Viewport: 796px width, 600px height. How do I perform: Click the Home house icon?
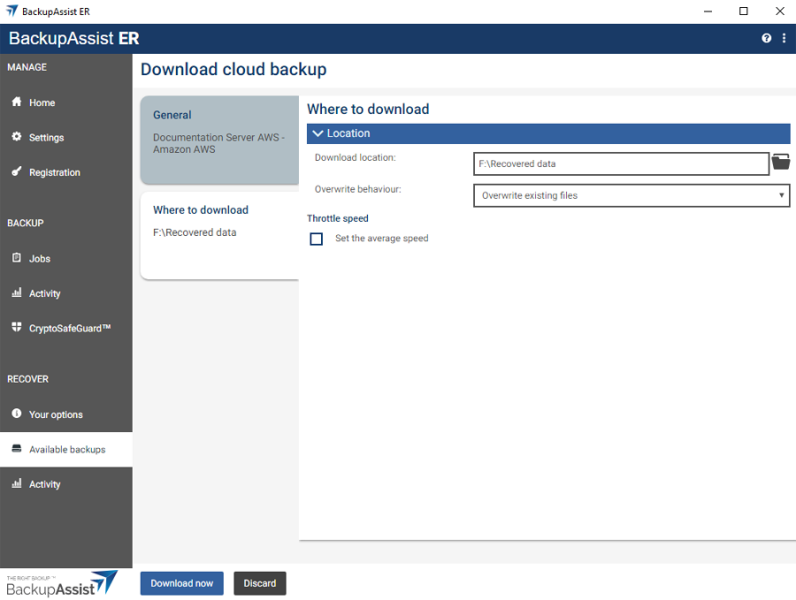pyautogui.click(x=17, y=102)
